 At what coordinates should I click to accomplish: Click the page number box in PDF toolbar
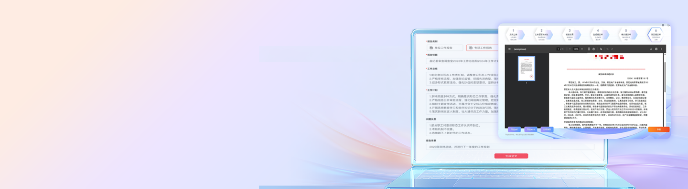click(558, 49)
